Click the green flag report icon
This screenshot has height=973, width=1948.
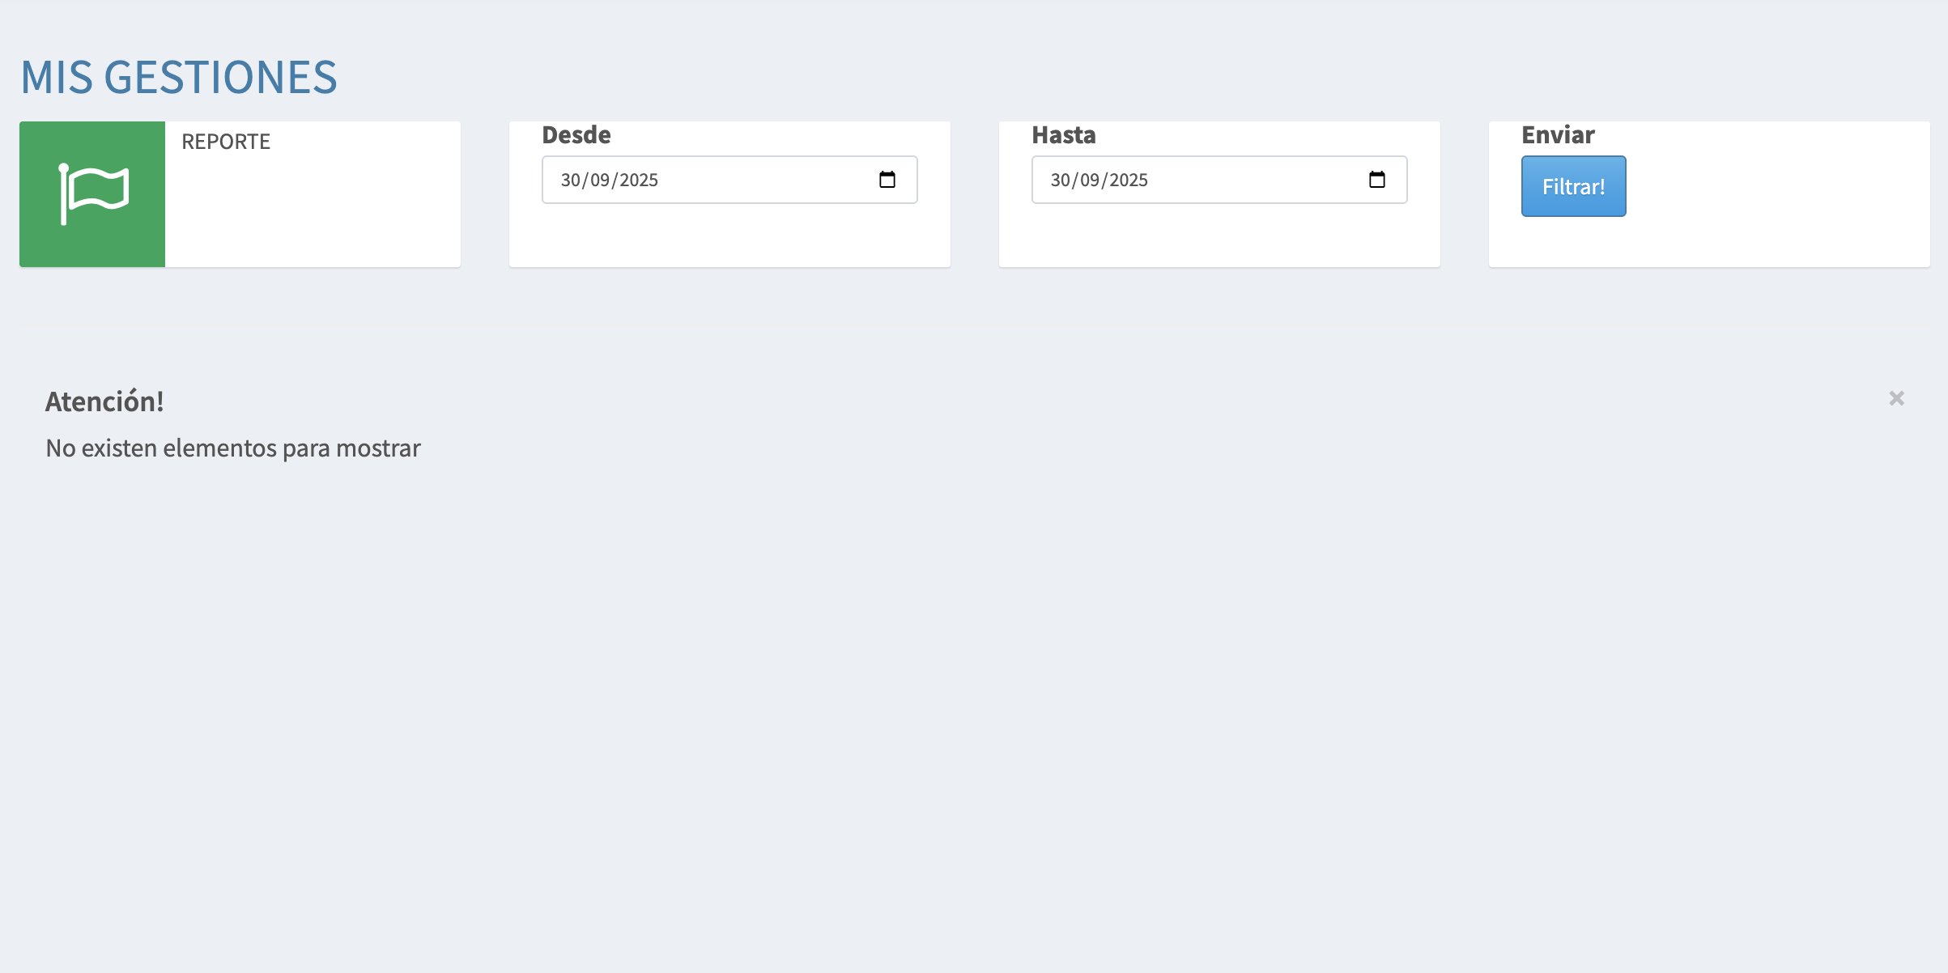pyautogui.click(x=92, y=194)
